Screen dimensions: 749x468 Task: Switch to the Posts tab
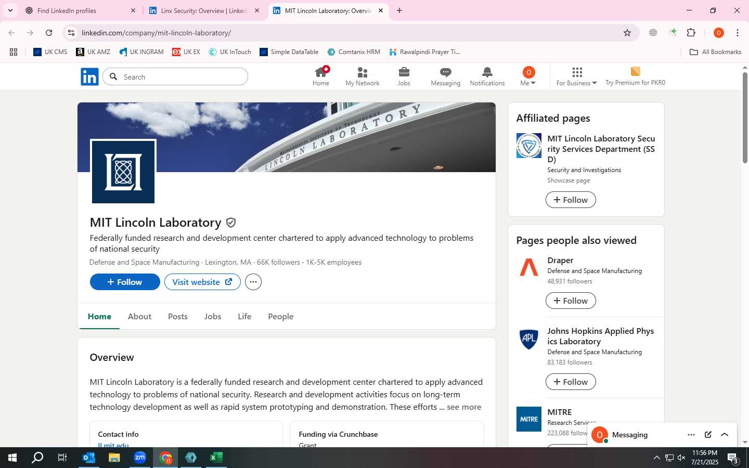178,316
